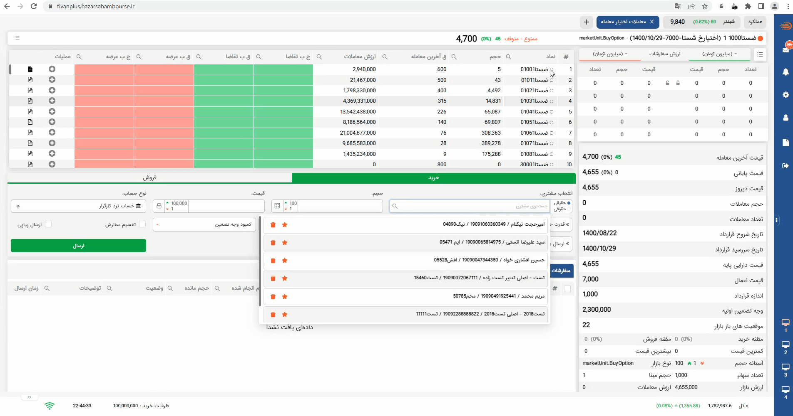Open the عملکرد tab
Screen dimensions: 793x416
(755, 22)
